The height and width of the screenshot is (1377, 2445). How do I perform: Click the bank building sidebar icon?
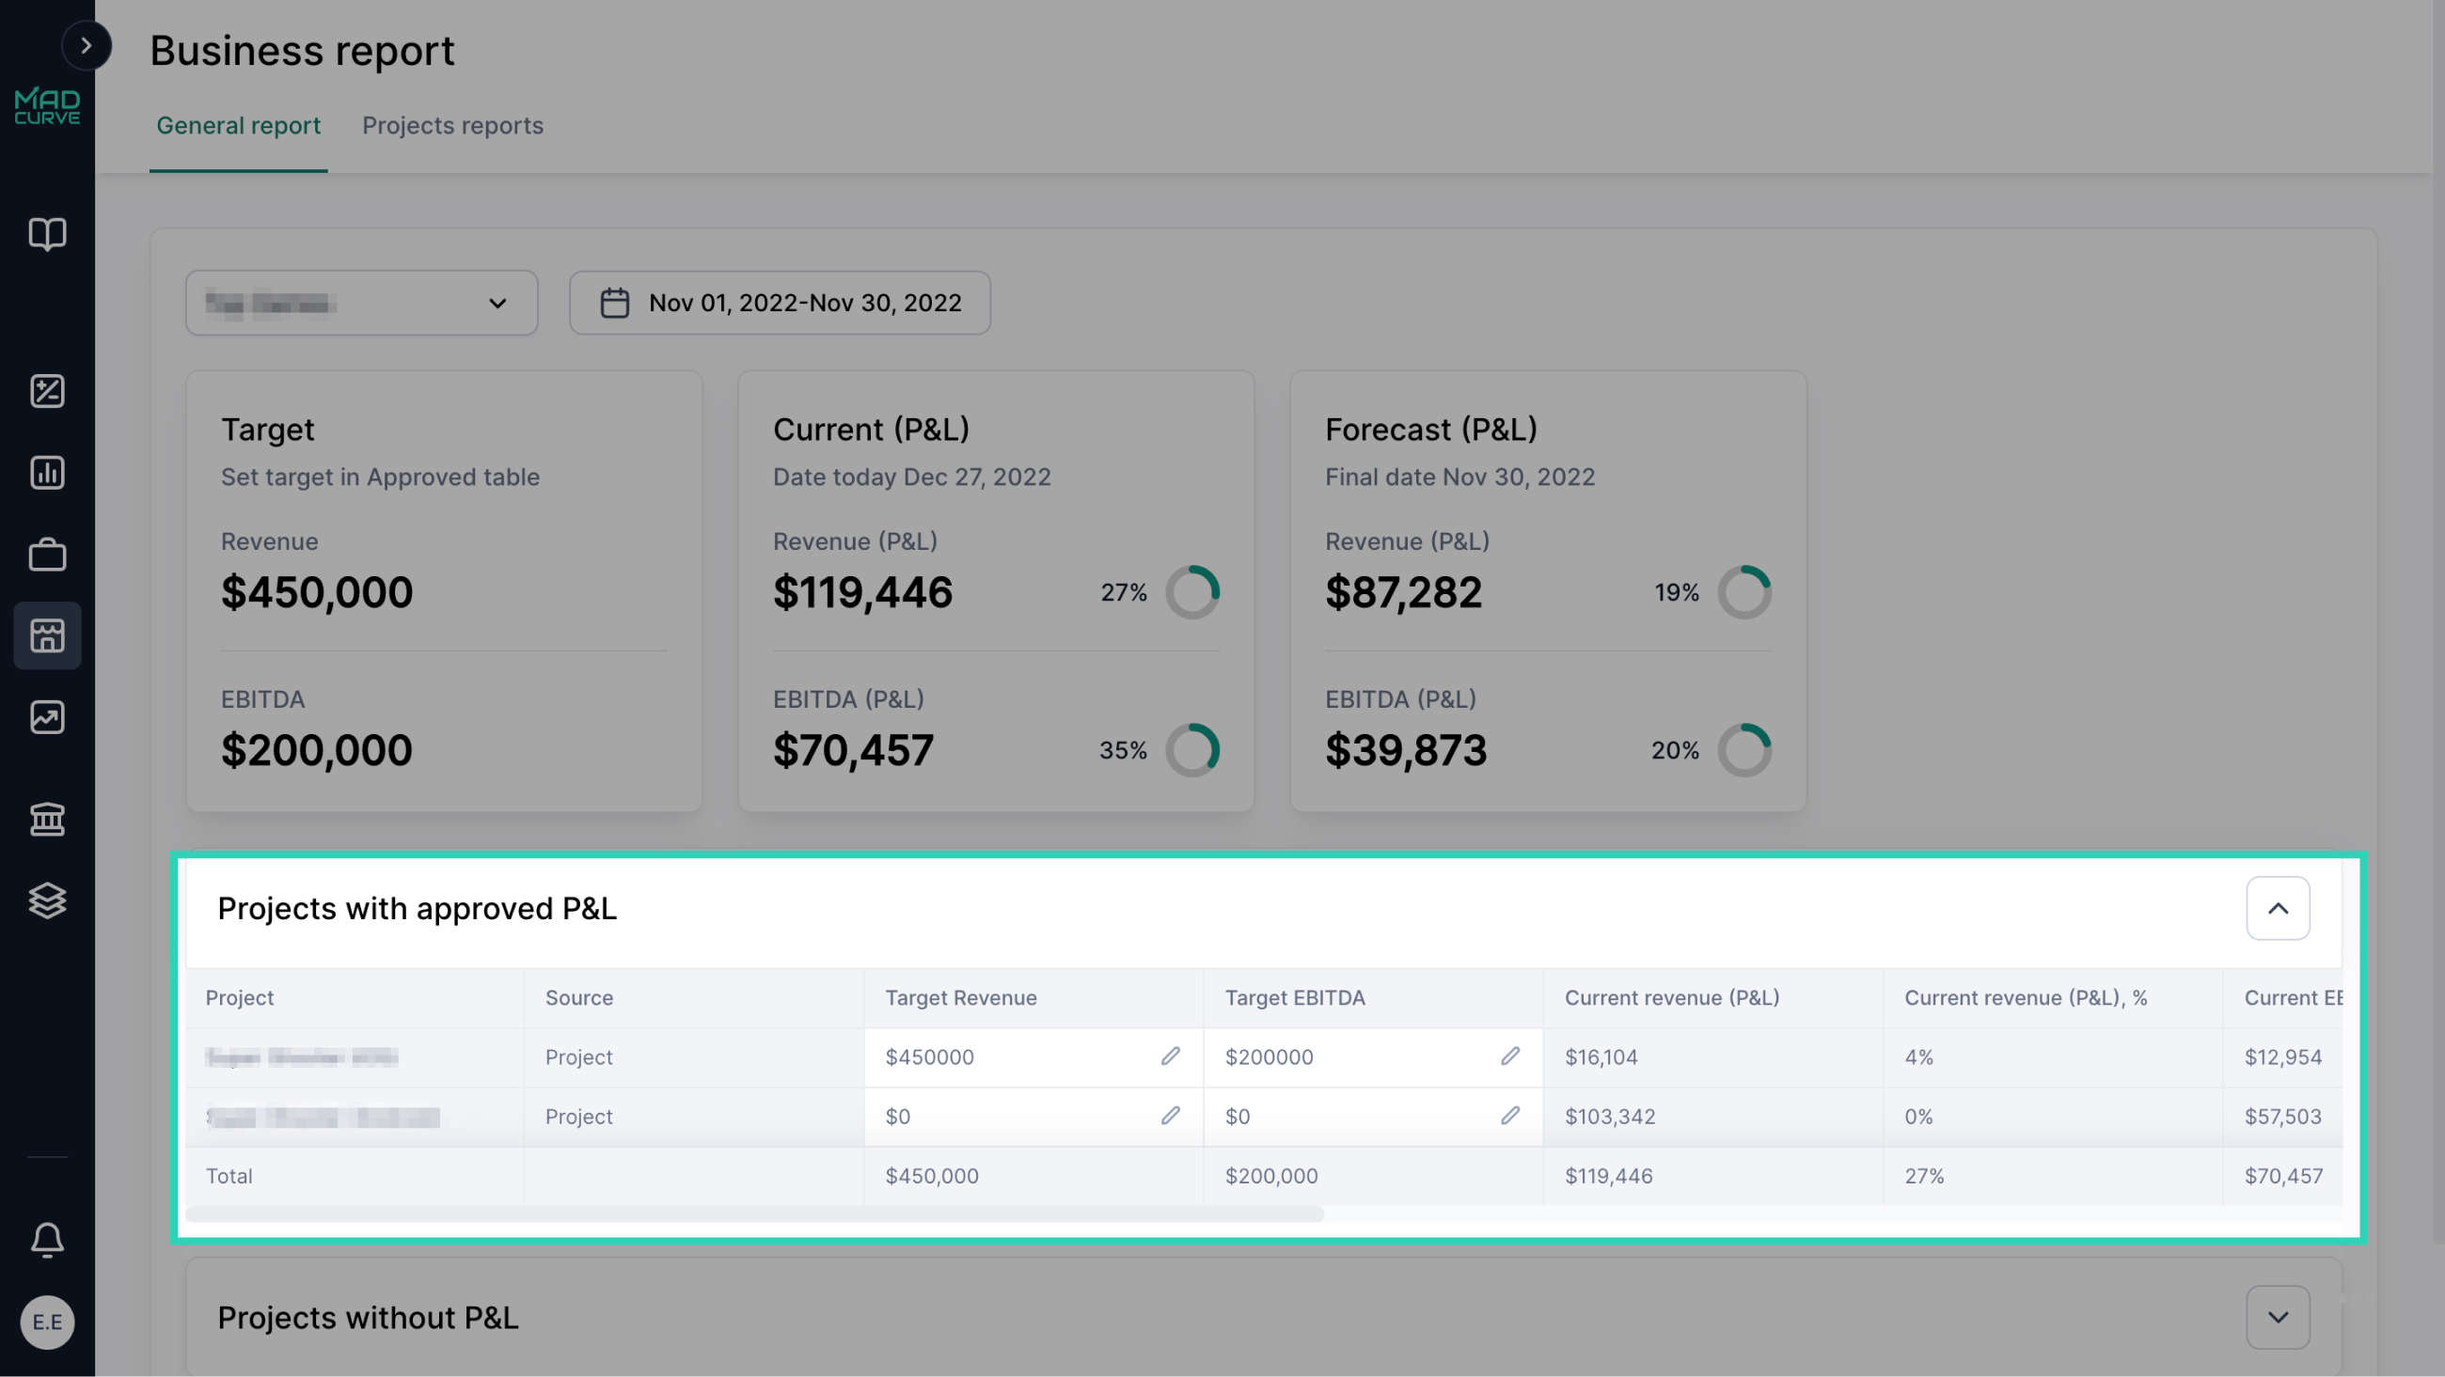pos(47,819)
